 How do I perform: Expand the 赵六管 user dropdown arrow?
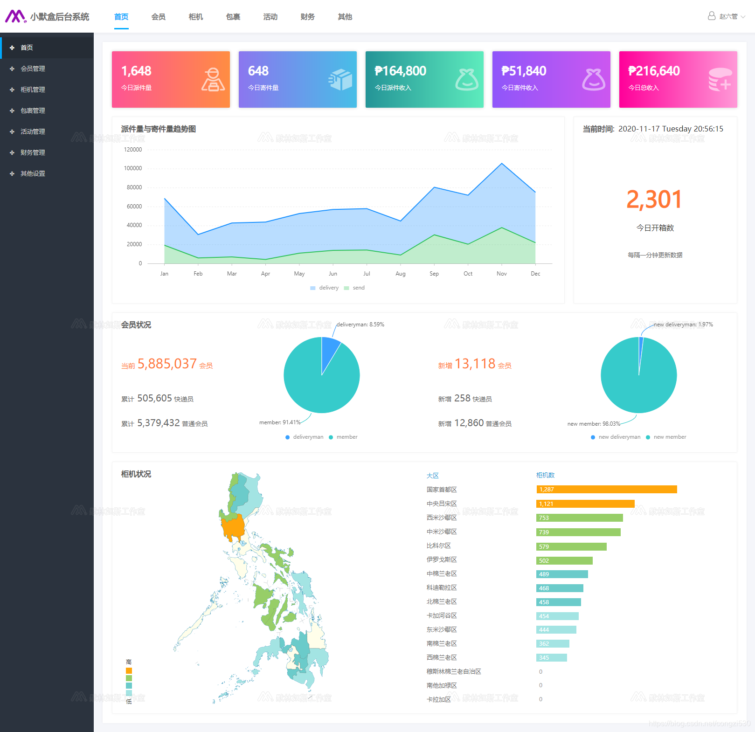pyautogui.click(x=743, y=16)
